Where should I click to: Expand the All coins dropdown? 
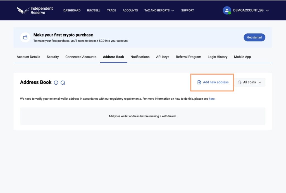click(250, 82)
